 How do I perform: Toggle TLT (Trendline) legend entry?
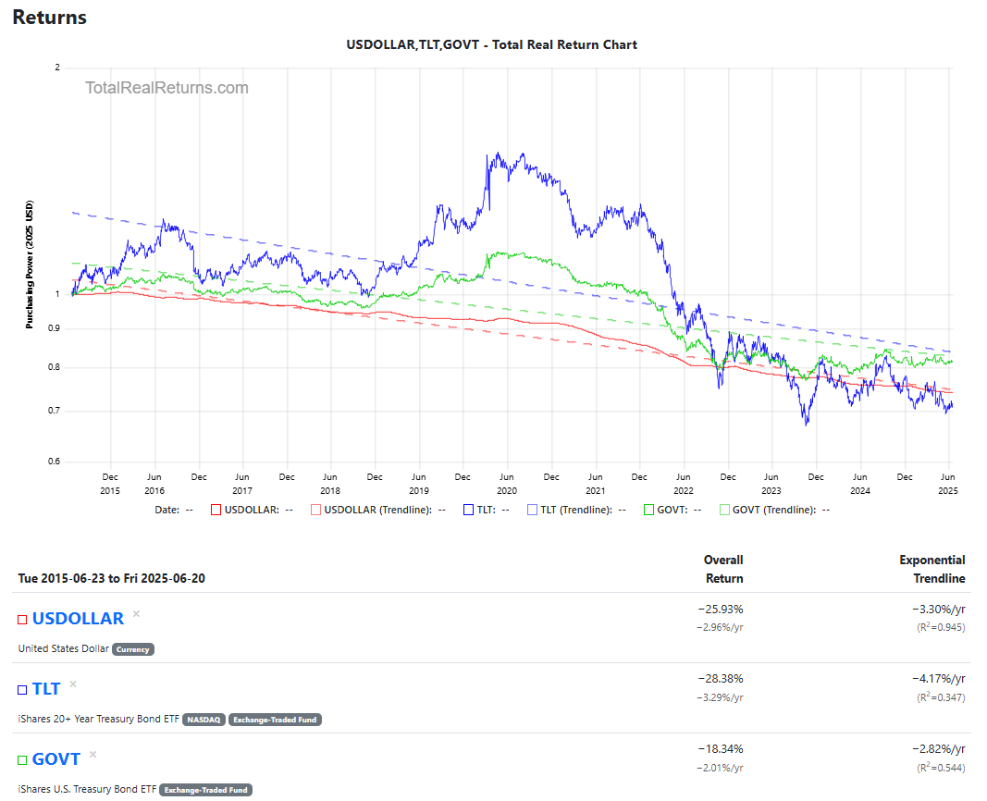click(570, 510)
